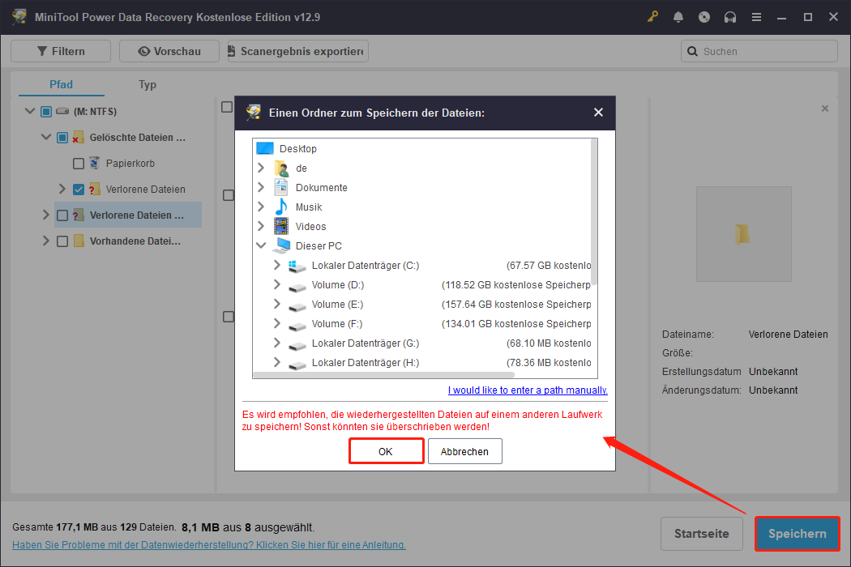The width and height of the screenshot is (851, 567).
Task: Click the Gelöschte Dateien folder icon
Action: point(78,137)
